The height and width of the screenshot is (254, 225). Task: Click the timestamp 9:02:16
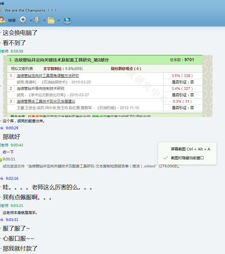coord(12,179)
